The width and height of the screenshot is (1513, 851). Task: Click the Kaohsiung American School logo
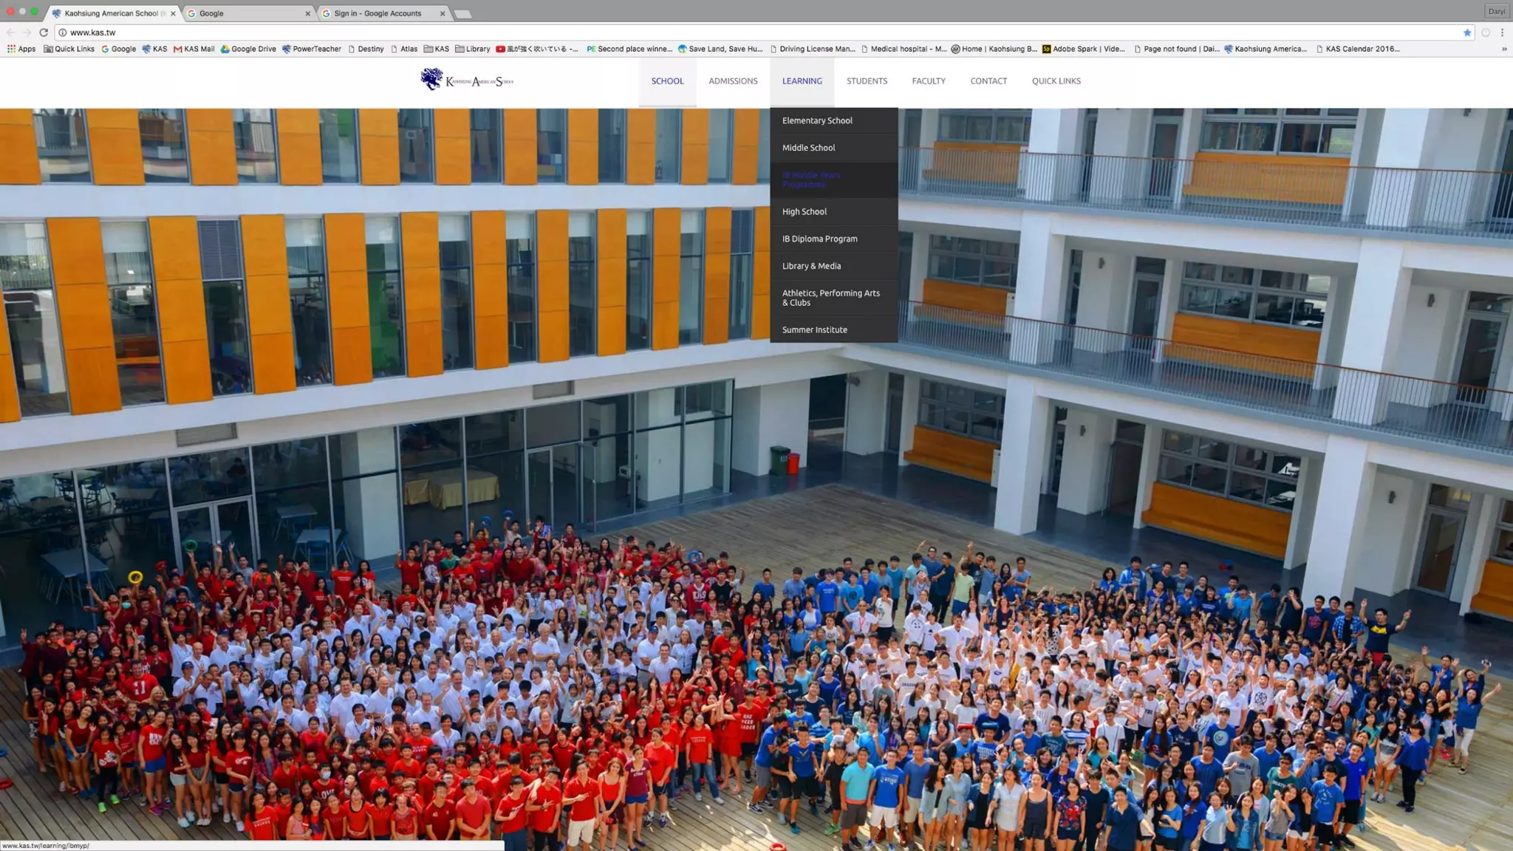pos(467,80)
